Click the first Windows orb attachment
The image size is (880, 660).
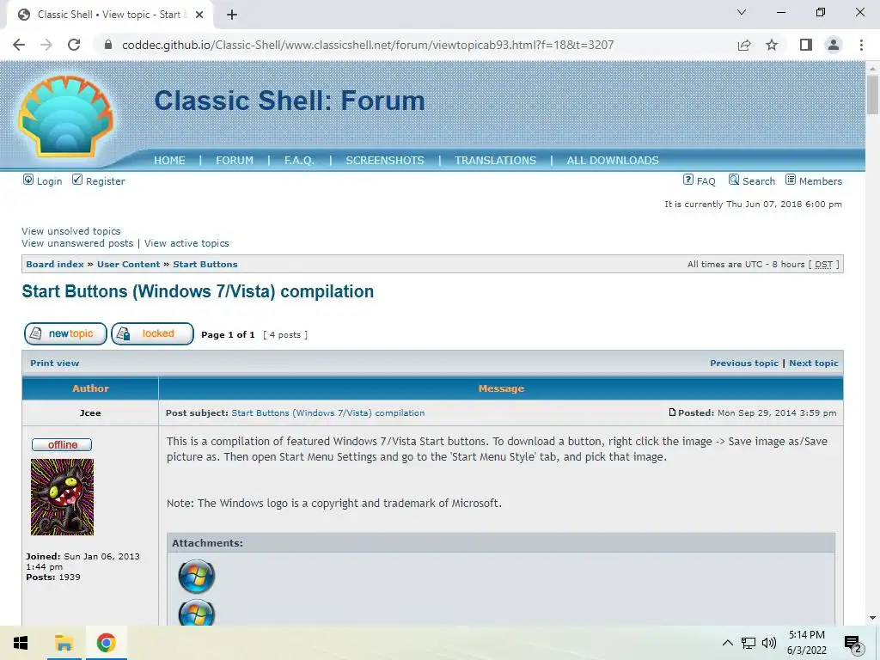[197, 577]
